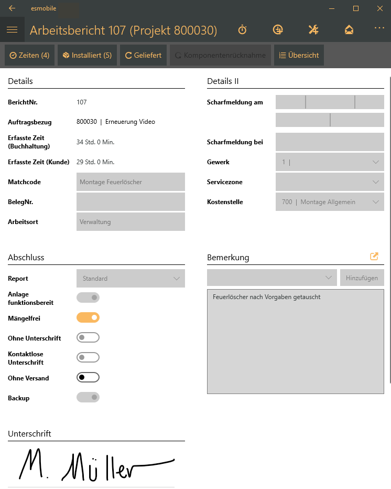Enable the Ohne Unterschrift switch
Viewport: 391px width, 489px height.
pos(88,337)
